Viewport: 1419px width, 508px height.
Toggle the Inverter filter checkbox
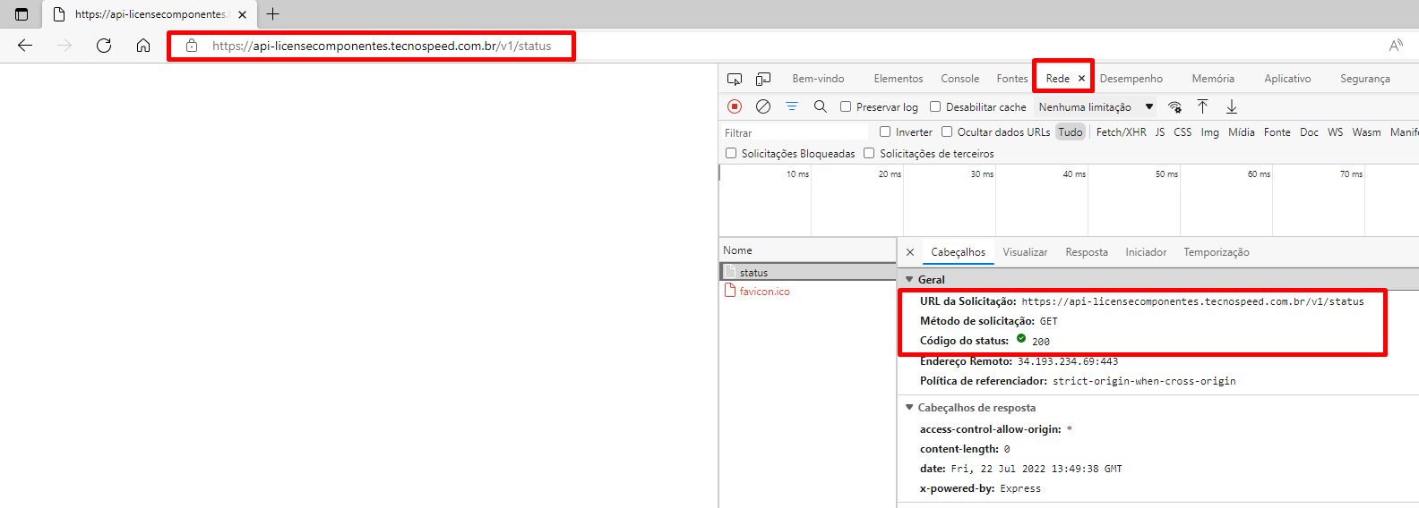pos(885,131)
